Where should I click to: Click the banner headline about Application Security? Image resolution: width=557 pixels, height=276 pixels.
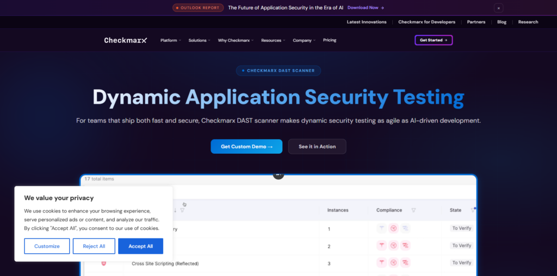(286, 8)
